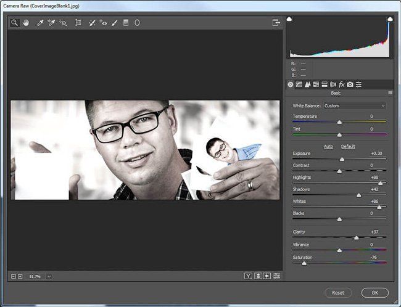Select the Zoom tool in the toolbar

coord(15,23)
